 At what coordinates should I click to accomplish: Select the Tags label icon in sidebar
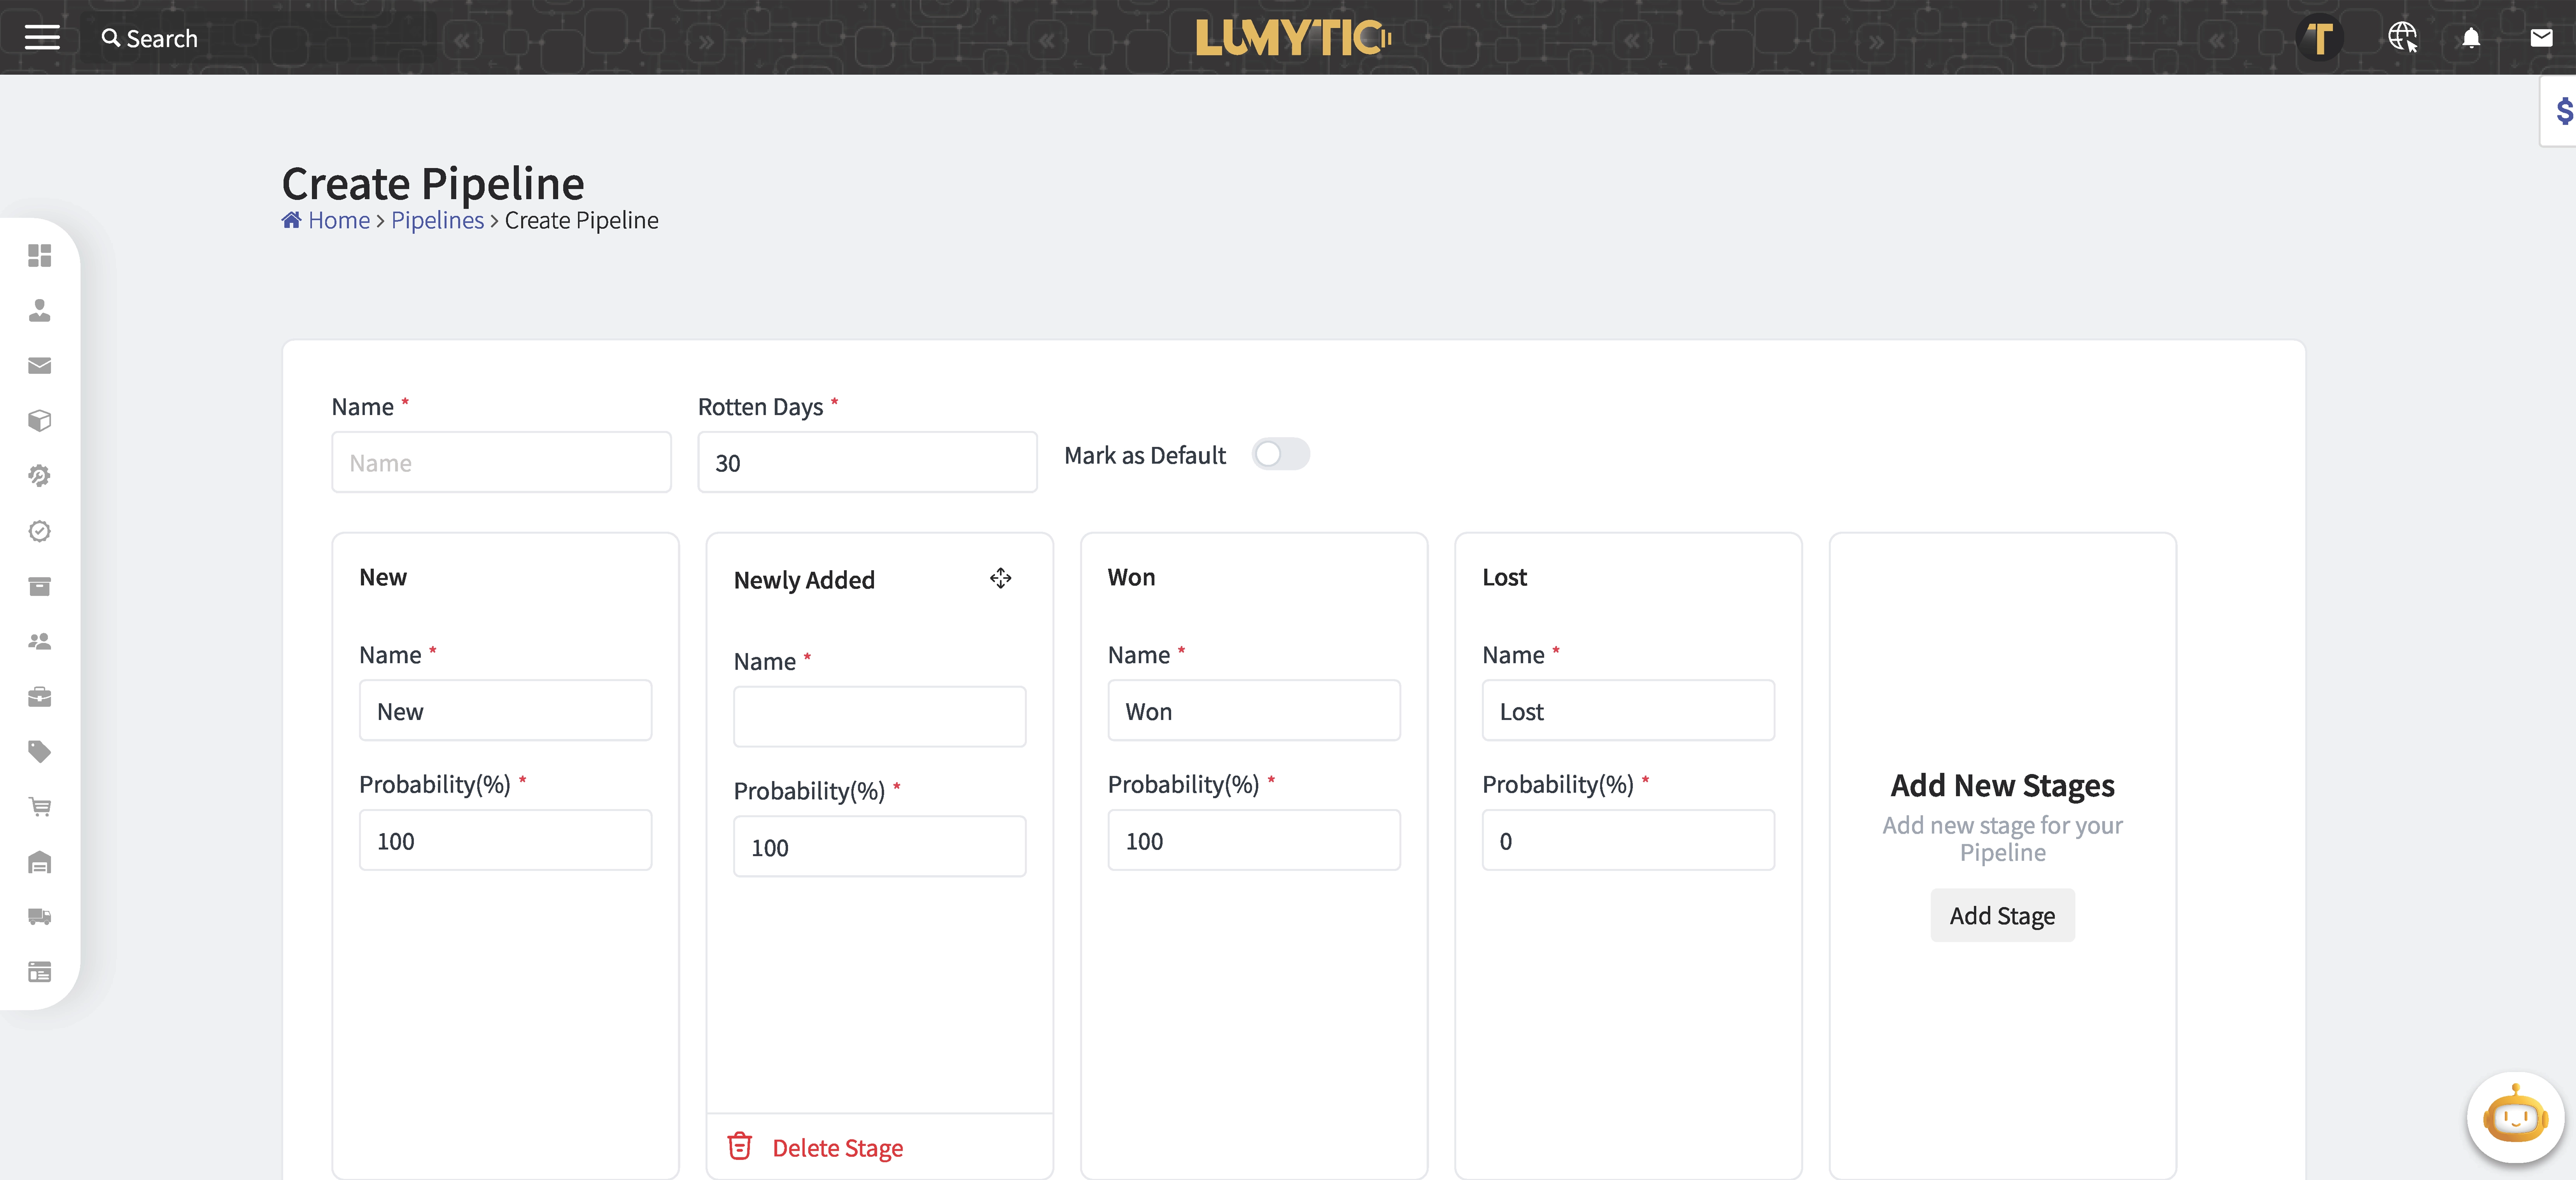click(x=40, y=751)
